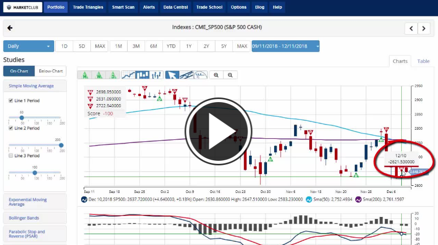This screenshot has width=438, height=245.
Task: Select OHLC bar chart style
Action: tap(156, 75)
